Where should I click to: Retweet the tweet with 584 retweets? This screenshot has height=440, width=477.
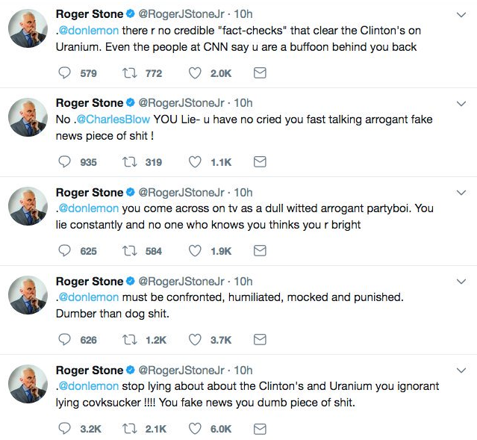pos(130,251)
